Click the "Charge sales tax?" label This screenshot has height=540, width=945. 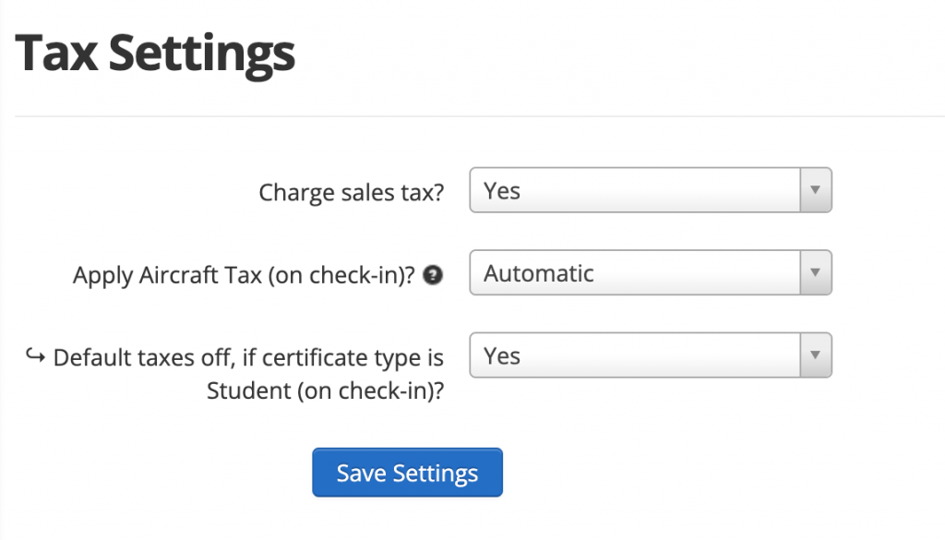[351, 192]
